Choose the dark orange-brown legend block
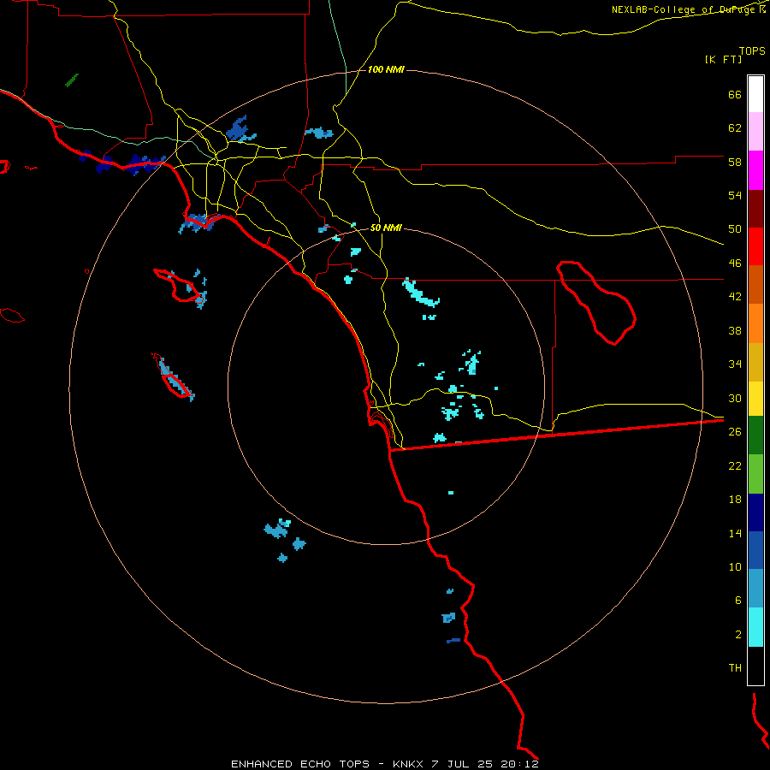Screen dimensions: 770x770 point(755,285)
